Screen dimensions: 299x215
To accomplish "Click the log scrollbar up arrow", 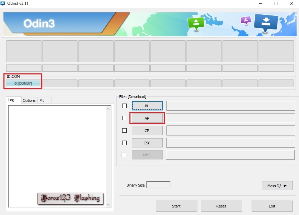I will pos(108,109).
